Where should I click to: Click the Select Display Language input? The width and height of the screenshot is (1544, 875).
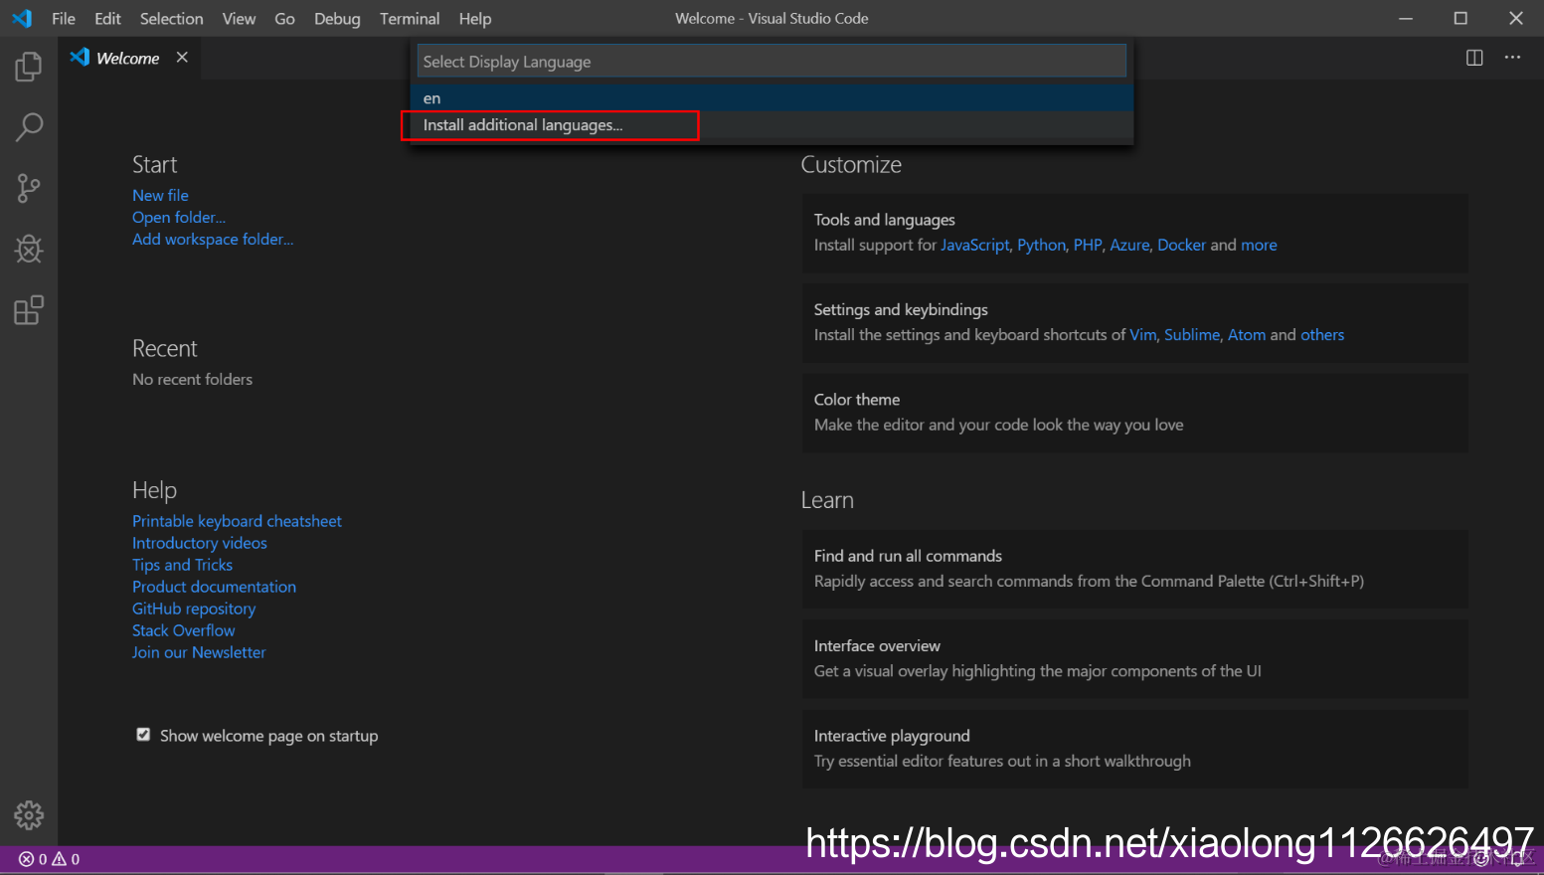(772, 62)
